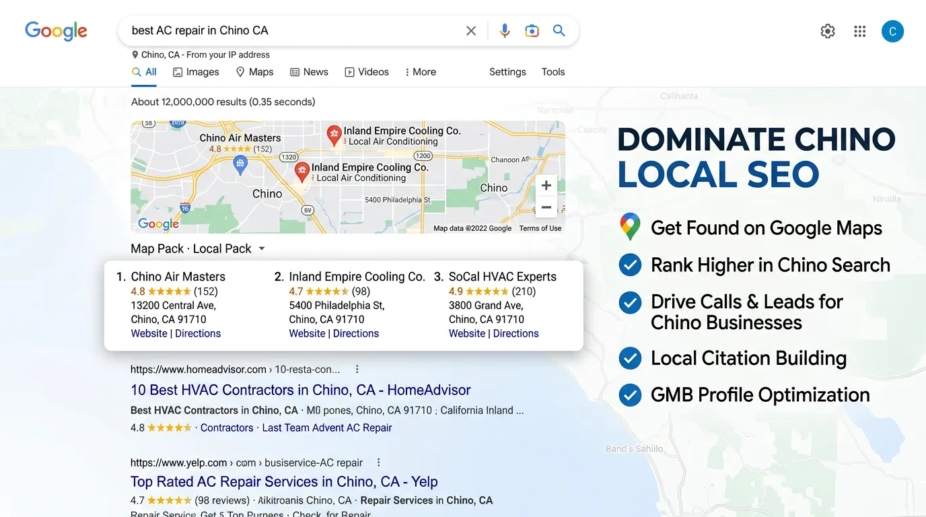Click the 5400 Philadelphia St map label
Image resolution: width=926 pixels, height=517 pixels.
pyautogui.click(x=397, y=200)
